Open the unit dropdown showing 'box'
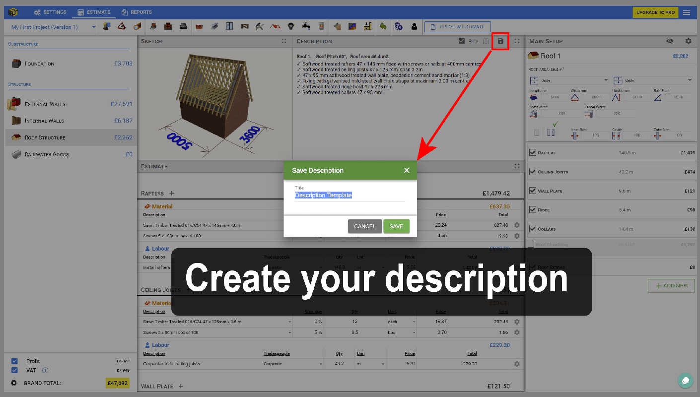The width and height of the screenshot is (700, 397). pos(401,332)
